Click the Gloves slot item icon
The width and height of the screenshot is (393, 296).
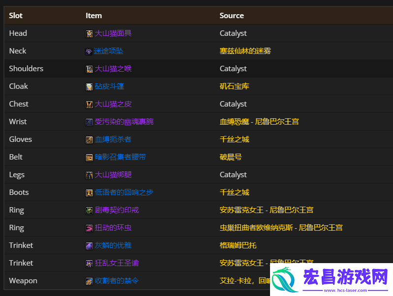pos(89,140)
